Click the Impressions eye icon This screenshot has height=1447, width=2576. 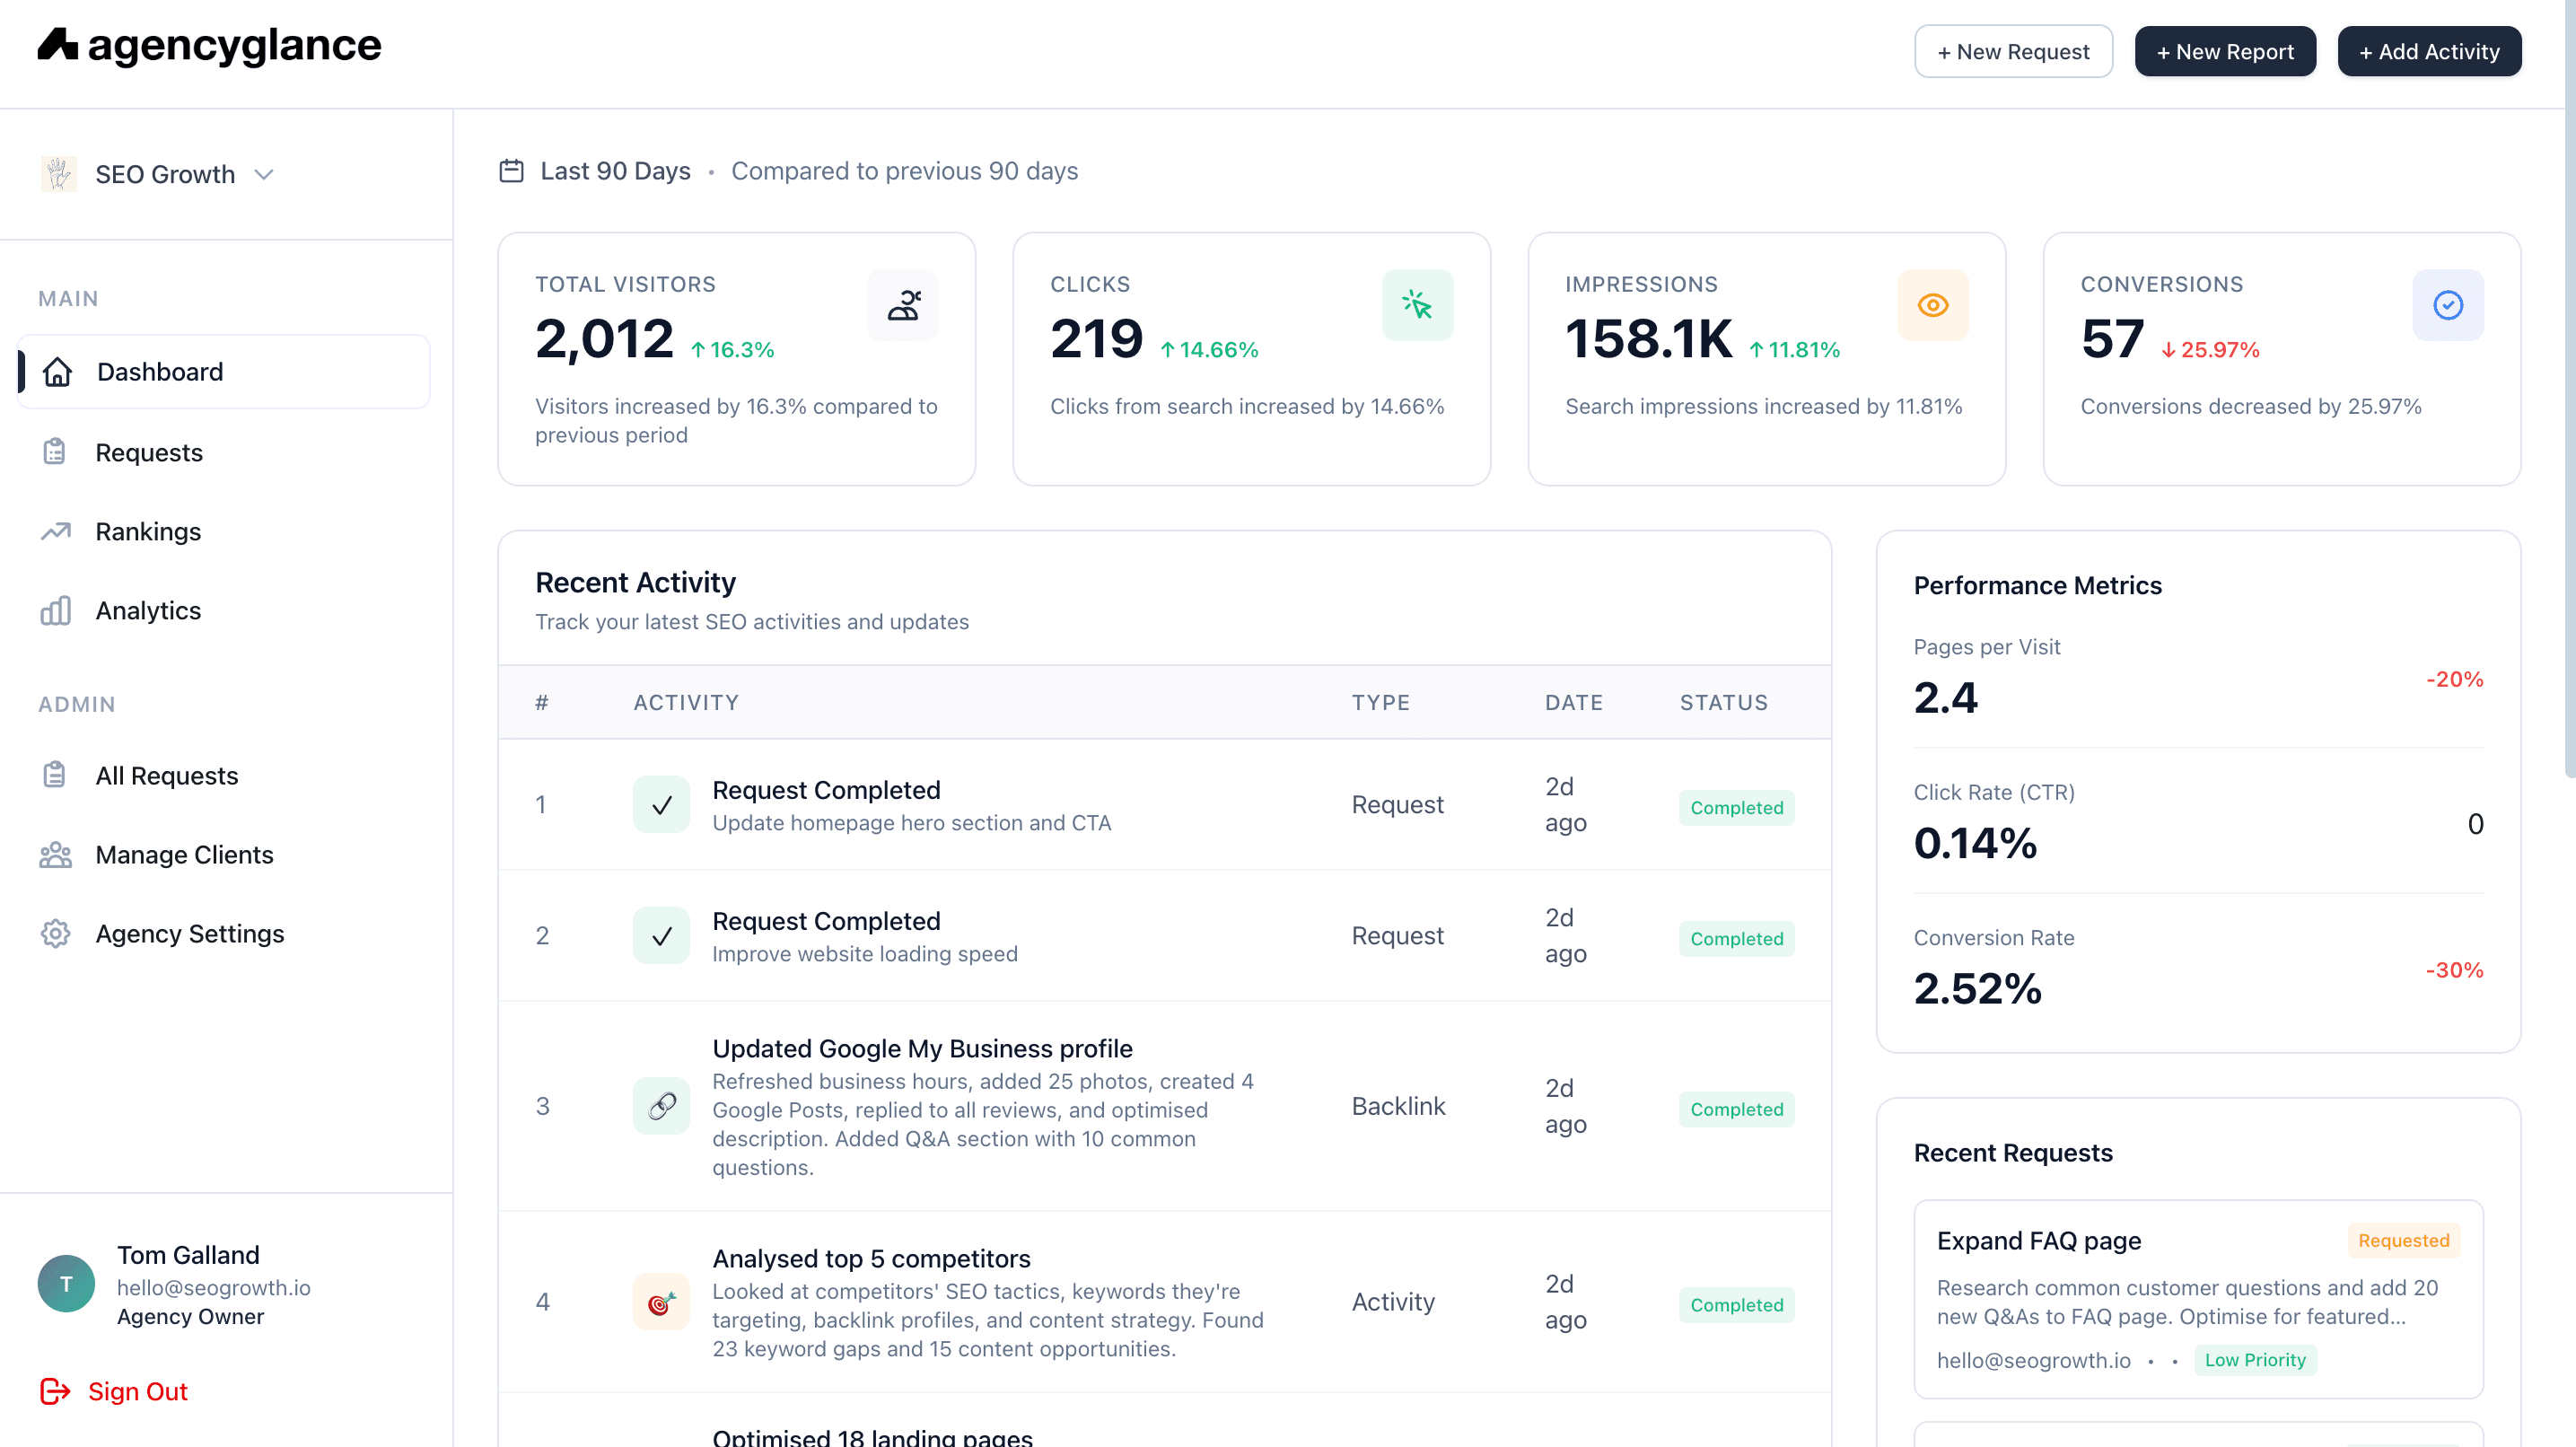pyautogui.click(x=1933, y=305)
